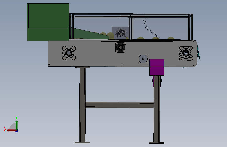Select the horizontal cross brace between legs
Viewport: 227px width, 147px height.
[x=120, y=105]
